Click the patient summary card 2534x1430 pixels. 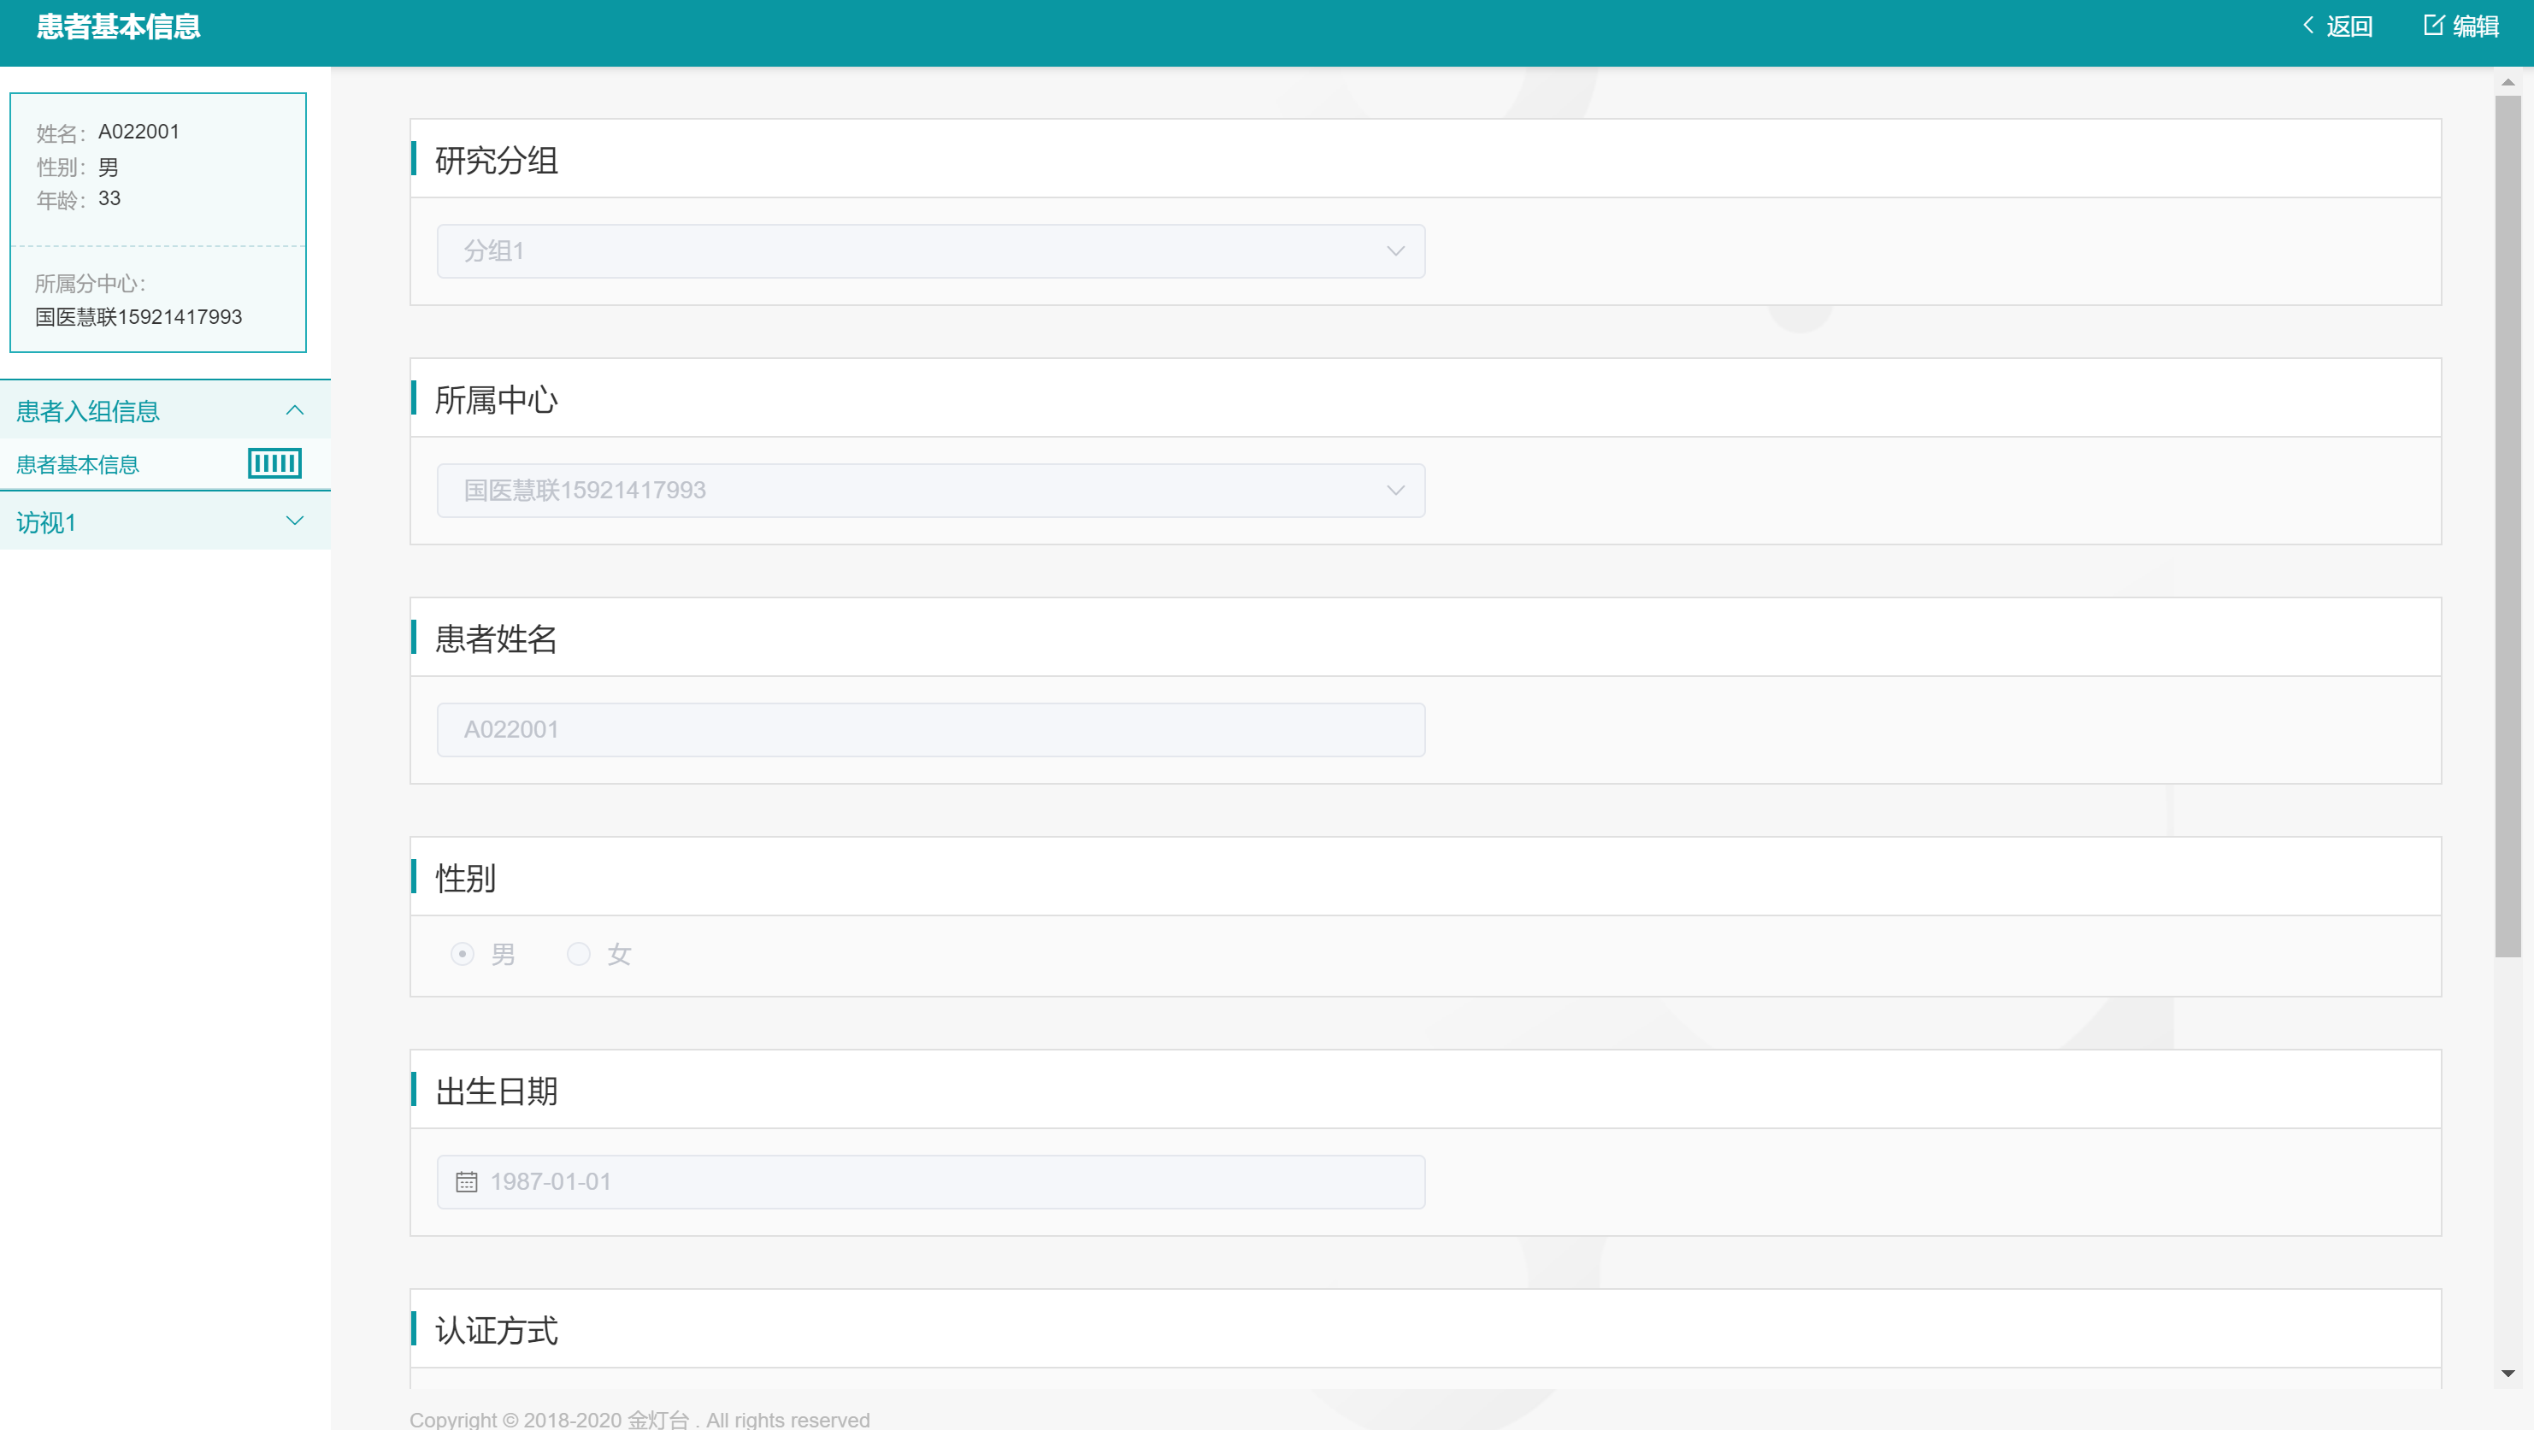(157, 222)
